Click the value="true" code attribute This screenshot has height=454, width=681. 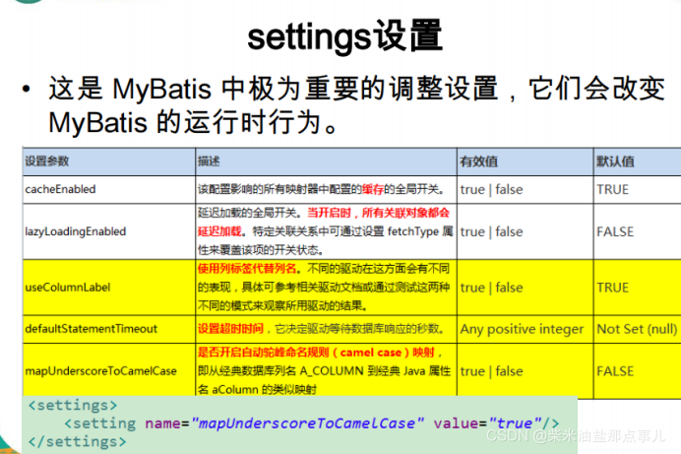[487, 423]
